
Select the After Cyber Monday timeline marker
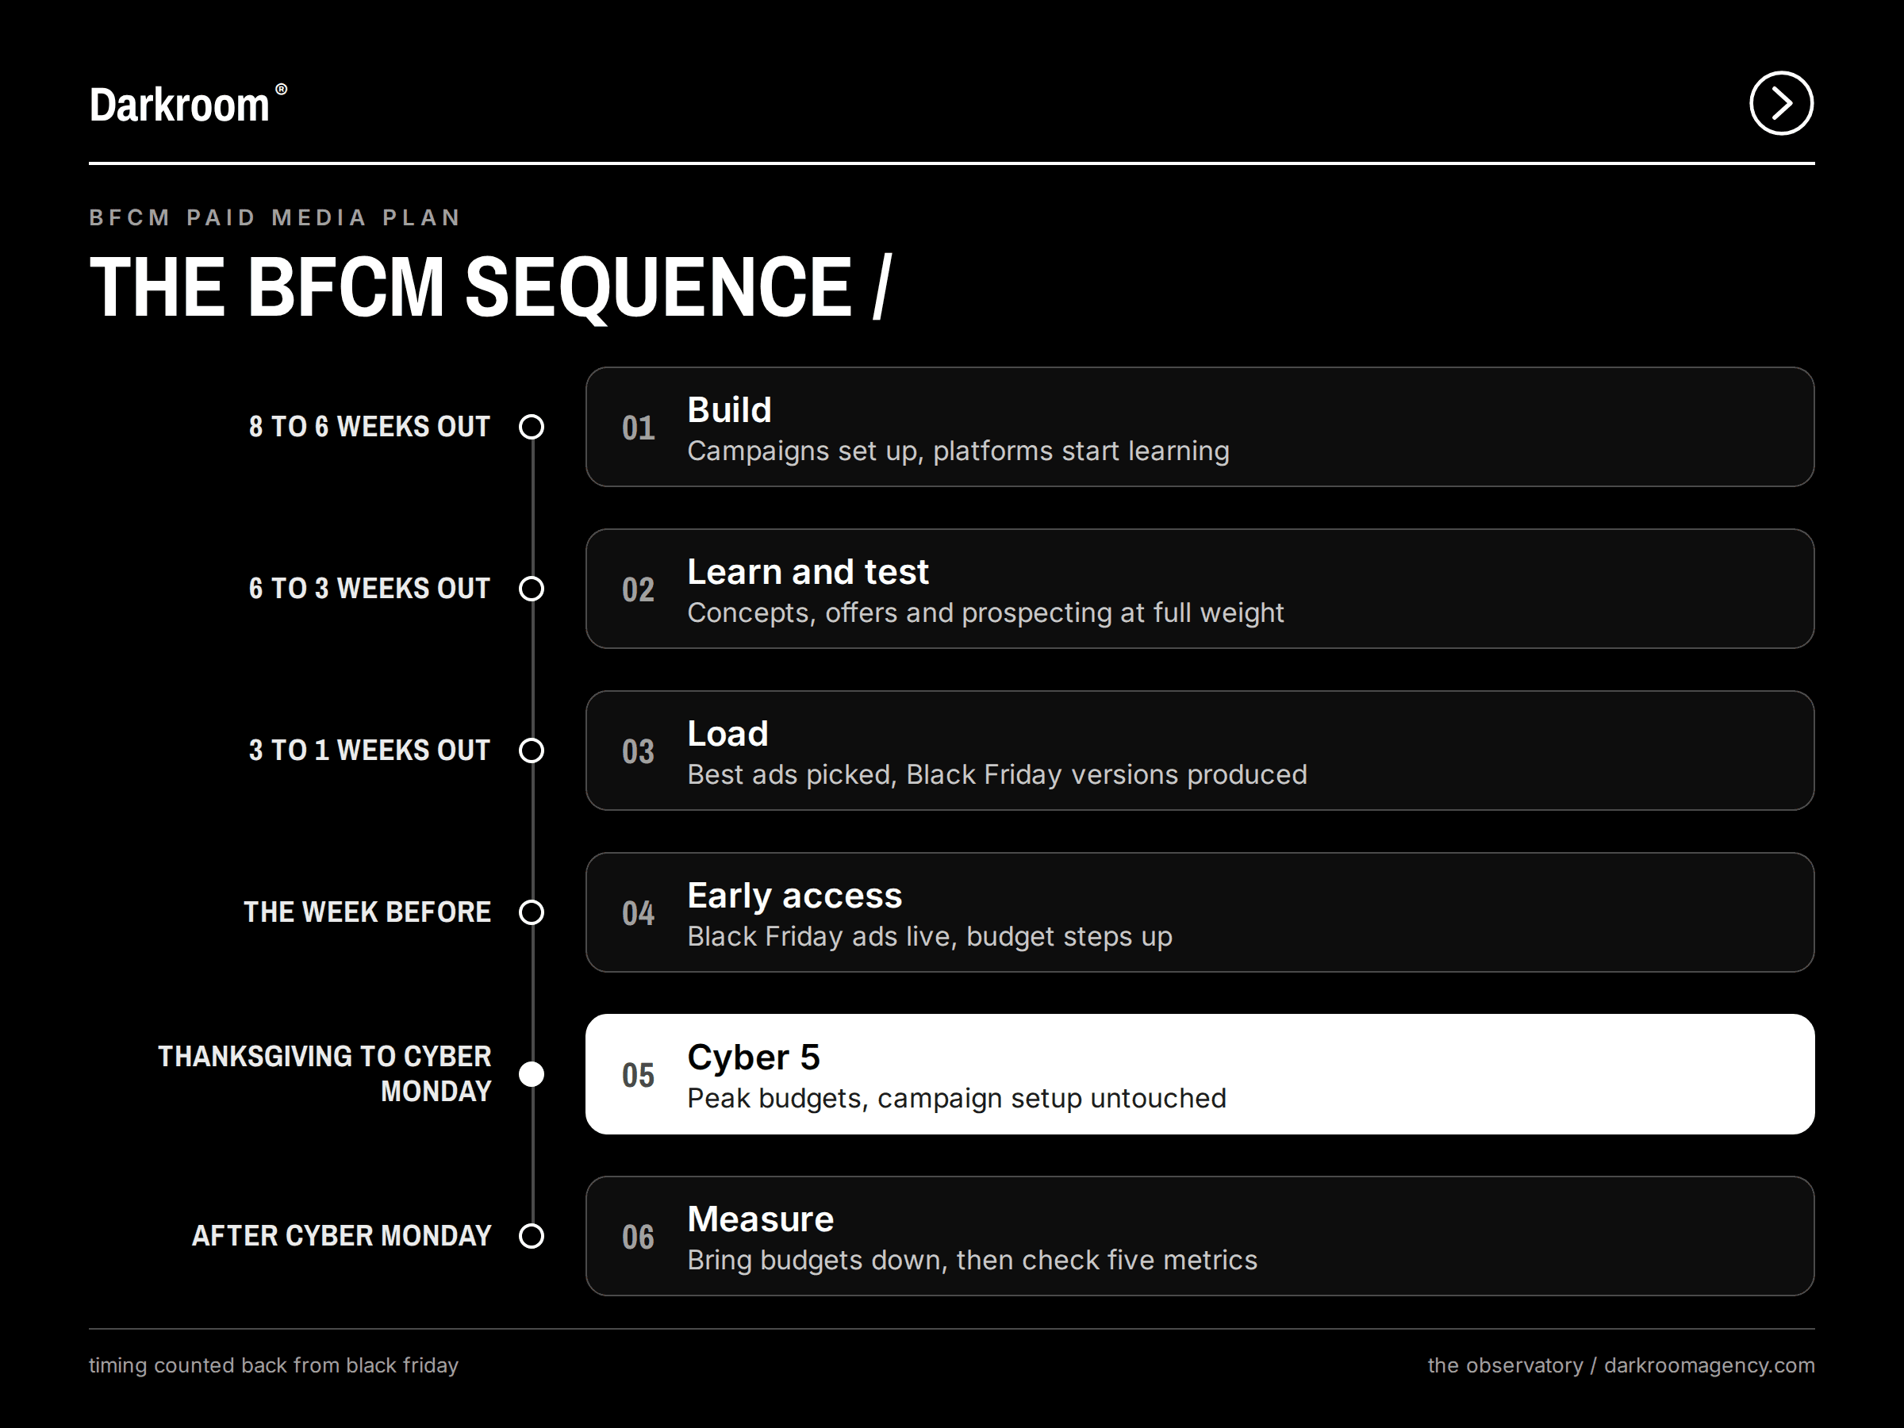click(532, 1236)
